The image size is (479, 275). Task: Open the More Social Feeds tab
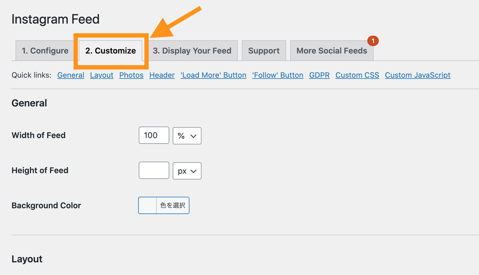[x=331, y=50]
